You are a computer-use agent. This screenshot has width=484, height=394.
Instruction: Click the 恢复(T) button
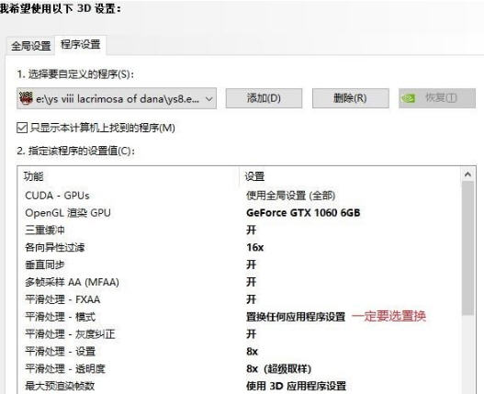pyautogui.click(x=437, y=98)
